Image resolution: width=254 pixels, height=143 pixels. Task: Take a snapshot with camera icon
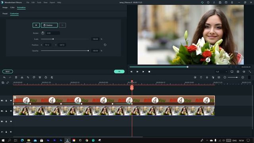[x=238, y=71]
